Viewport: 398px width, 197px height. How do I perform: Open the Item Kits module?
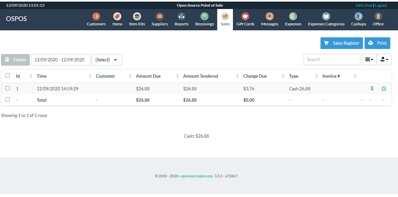coord(137,19)
